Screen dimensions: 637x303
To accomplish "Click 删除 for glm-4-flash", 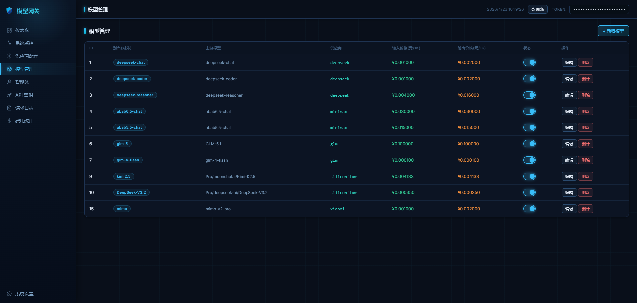I will click(x=586, y=160).
